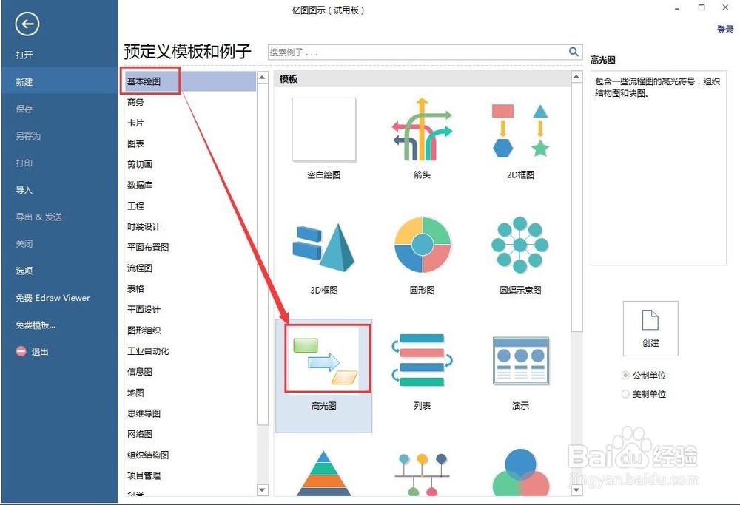Open 导入 from the sidebar
This screenshot has width=740, height=505.
point(24,190)
